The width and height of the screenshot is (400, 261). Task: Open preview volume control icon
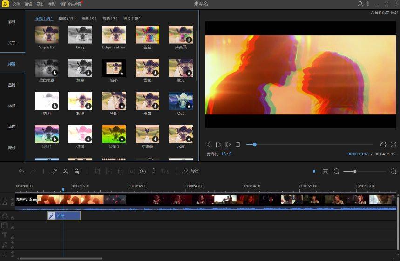pyautogui.click(x=383, y=145)
